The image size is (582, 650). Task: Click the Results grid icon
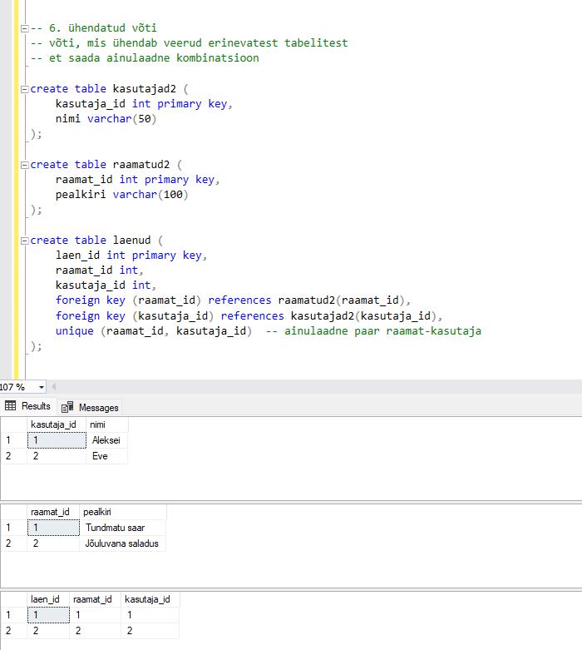(11, 406)
